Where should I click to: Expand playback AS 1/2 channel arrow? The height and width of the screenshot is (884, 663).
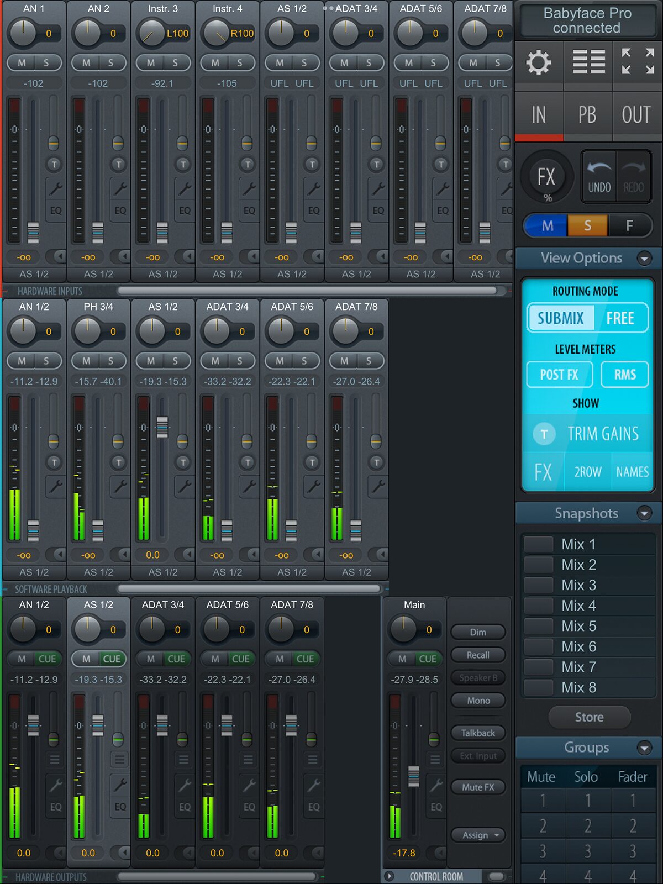pyautogui.click(x=185, y=554)
